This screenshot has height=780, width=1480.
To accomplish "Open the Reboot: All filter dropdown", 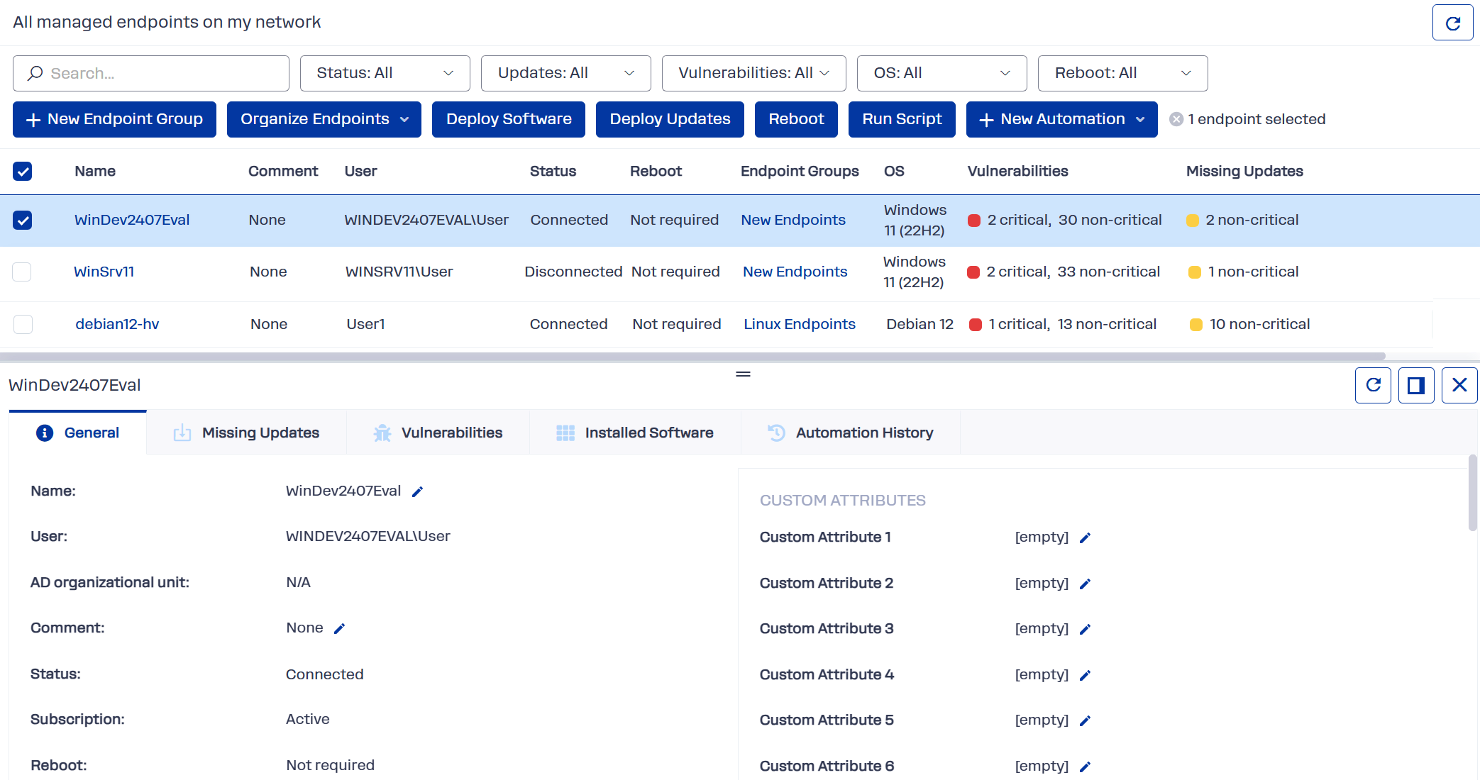I will tap(1123, 73).
